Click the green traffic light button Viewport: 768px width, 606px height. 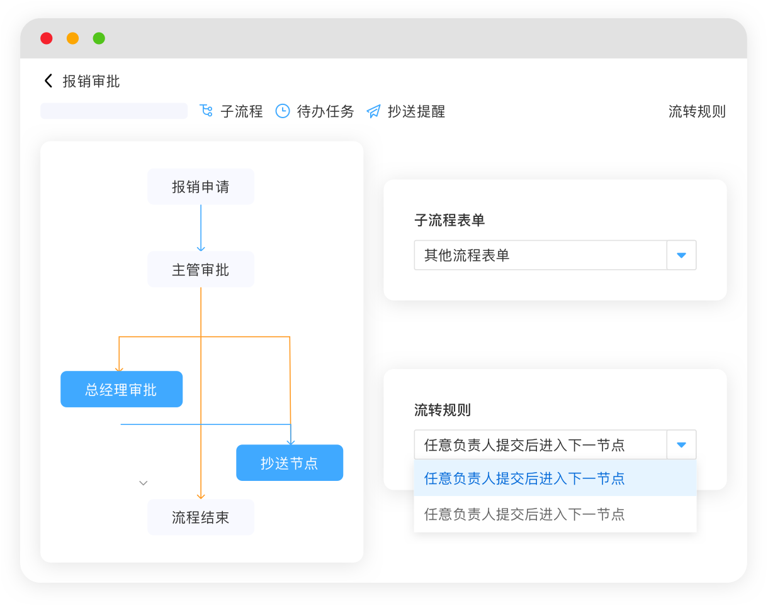click(x=99, y=38)
